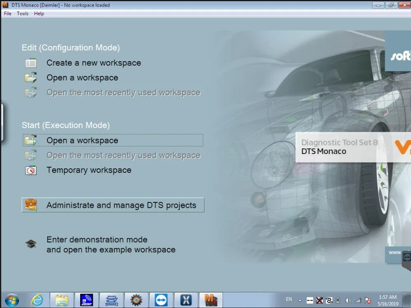Show hidden system tray icons arrow

tap(300, 301)
